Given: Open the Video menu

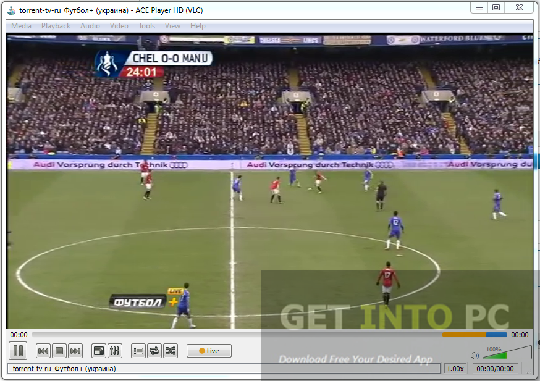Looking at the screenshot, I should pos(119,26).
